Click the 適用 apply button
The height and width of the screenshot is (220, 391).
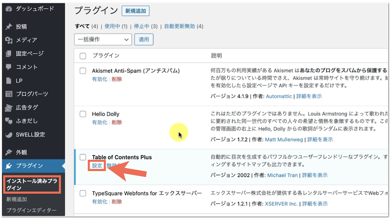[144, 40]
